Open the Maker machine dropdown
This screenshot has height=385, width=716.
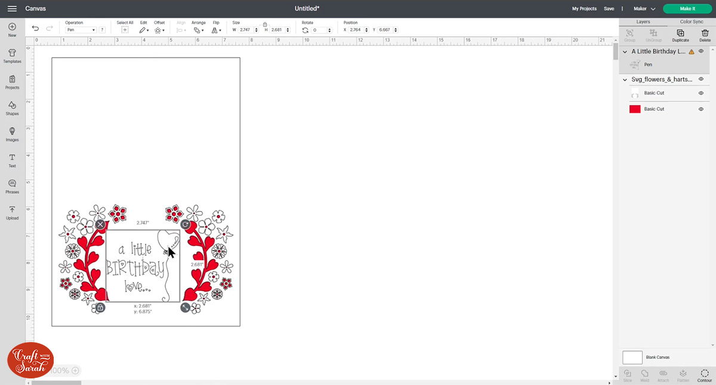click(x=644, y=8)
